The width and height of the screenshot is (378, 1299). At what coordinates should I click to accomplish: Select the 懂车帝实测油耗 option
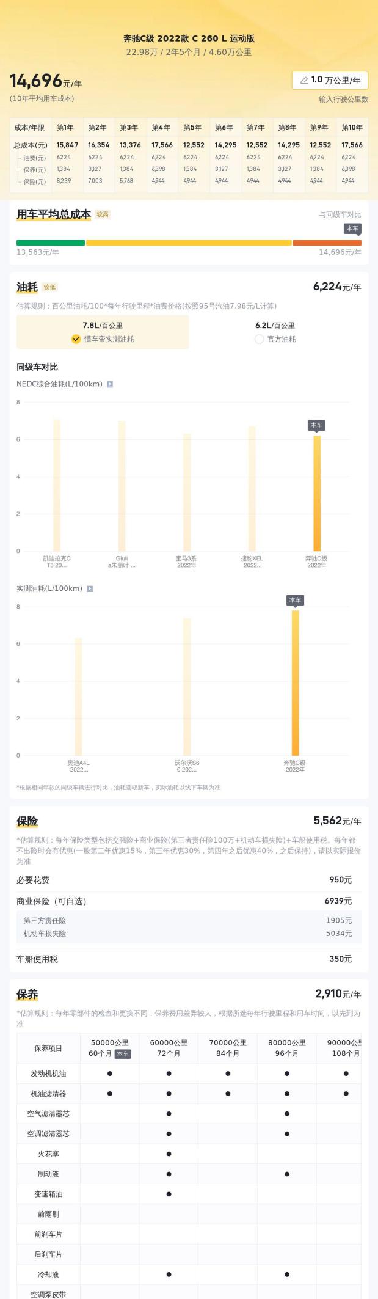coord(103,338)
